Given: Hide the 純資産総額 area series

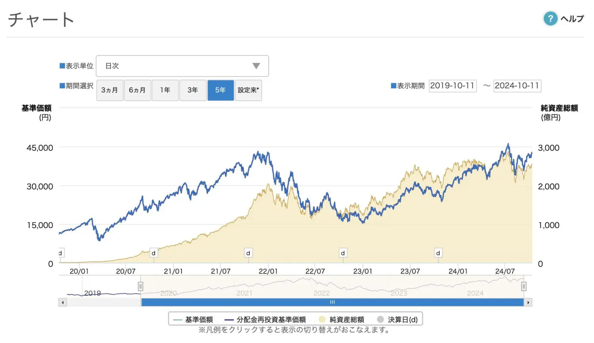Looking at the screenshot, I should coord(341,320).
